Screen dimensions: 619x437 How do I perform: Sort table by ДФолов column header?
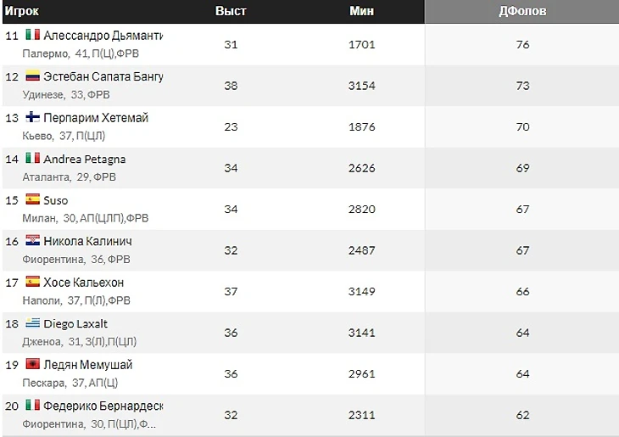(x=521, y=12)
